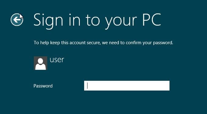Click the middle of the white password box
207x114 pixels.
pos(127,86)
